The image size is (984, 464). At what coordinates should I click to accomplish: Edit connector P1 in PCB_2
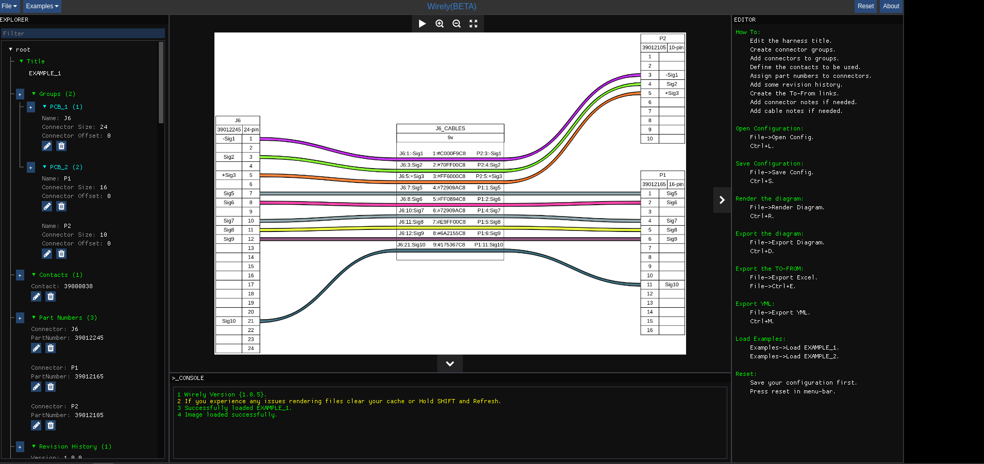(47, 206)
